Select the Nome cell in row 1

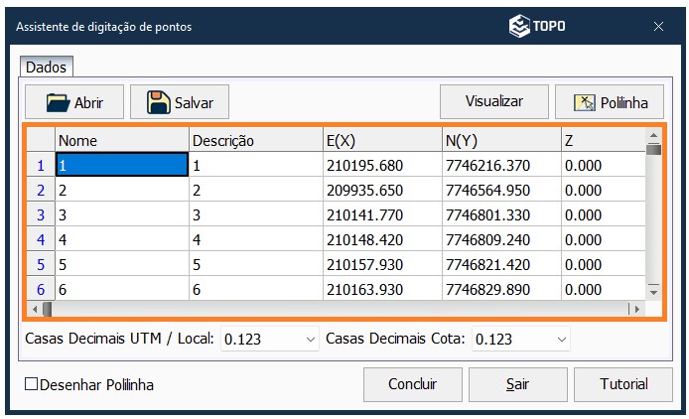(x=122, y=166)
